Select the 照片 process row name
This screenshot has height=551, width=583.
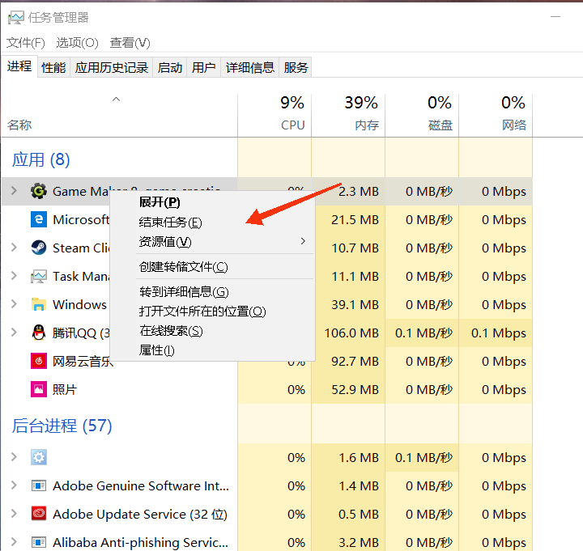(64, 389)
